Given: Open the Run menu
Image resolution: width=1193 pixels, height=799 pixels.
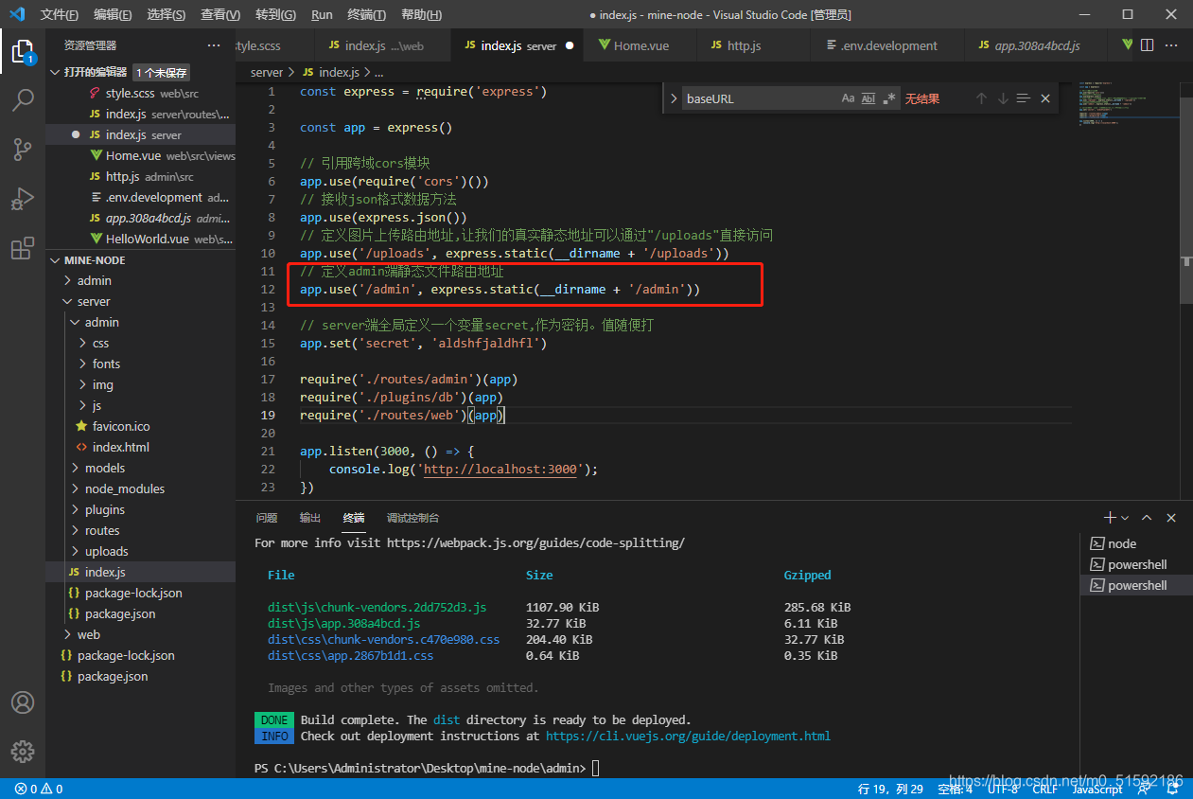Looking at the screenshot, I should coord(322,14).
